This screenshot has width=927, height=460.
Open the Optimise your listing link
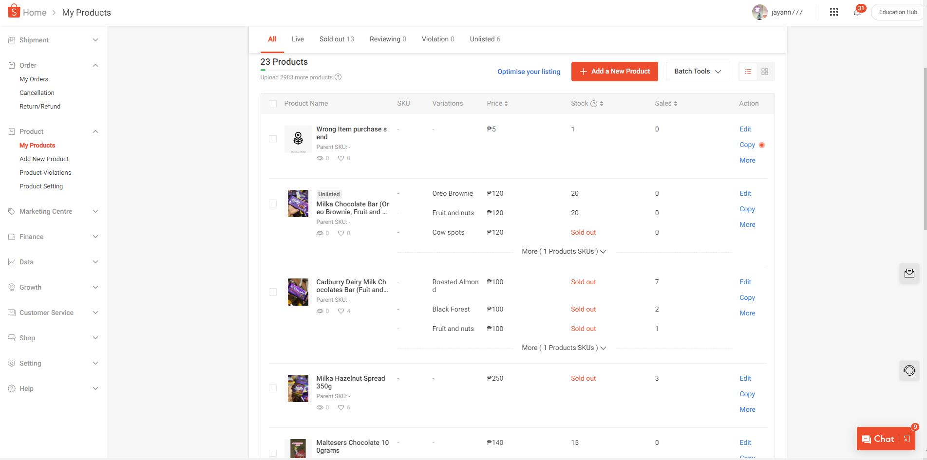click(529, 72)
